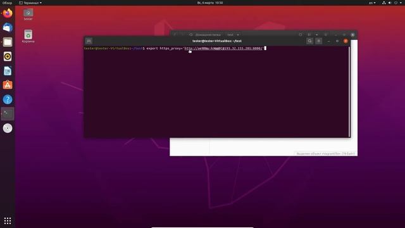Select the Terminal icon in the dock

(x=8, y=114)
